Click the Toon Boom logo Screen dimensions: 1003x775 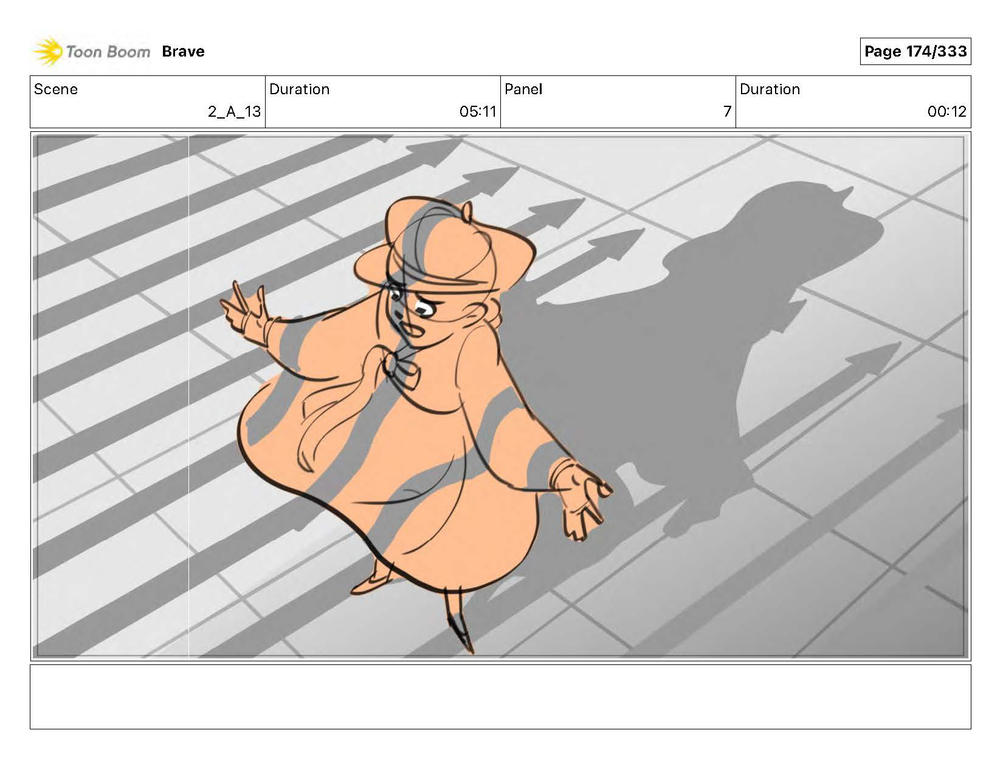tap(92, 52)
